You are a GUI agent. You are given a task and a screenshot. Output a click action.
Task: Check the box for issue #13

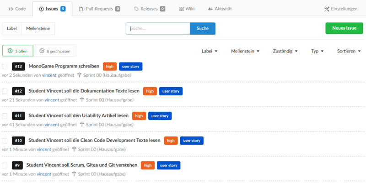click(x=5, y=67)
